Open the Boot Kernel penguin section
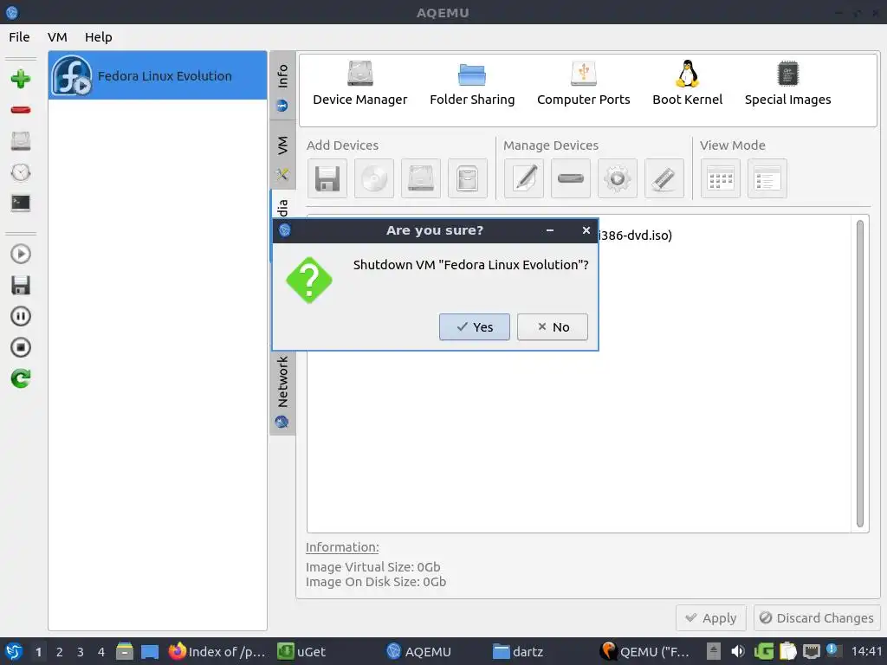Screen dimensions: 887x665 687,84
